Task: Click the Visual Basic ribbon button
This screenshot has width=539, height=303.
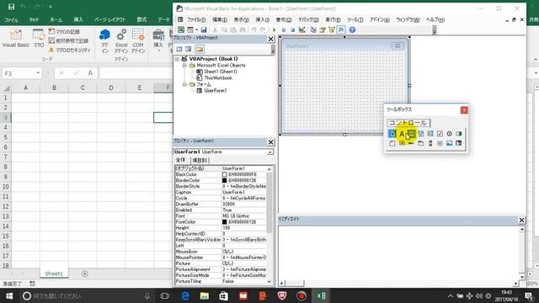Action: 15,38
